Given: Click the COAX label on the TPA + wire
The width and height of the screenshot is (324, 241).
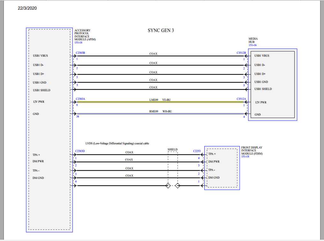Looking at the screenshot, I should coord(129,152).
